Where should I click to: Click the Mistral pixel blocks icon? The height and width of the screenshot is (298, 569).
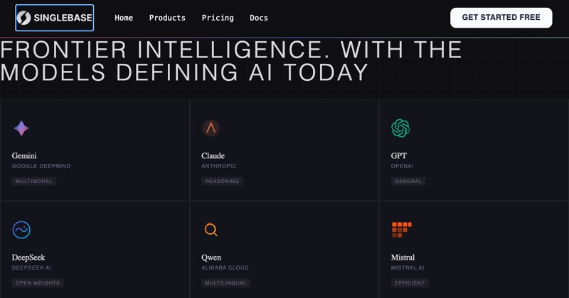402,230
